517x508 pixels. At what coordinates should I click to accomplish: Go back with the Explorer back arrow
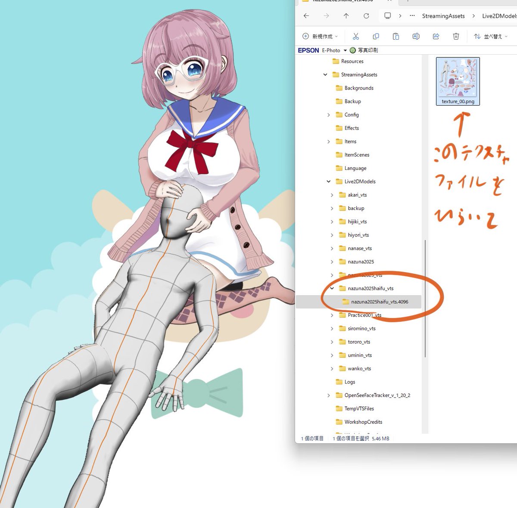(x=306, y=16)
